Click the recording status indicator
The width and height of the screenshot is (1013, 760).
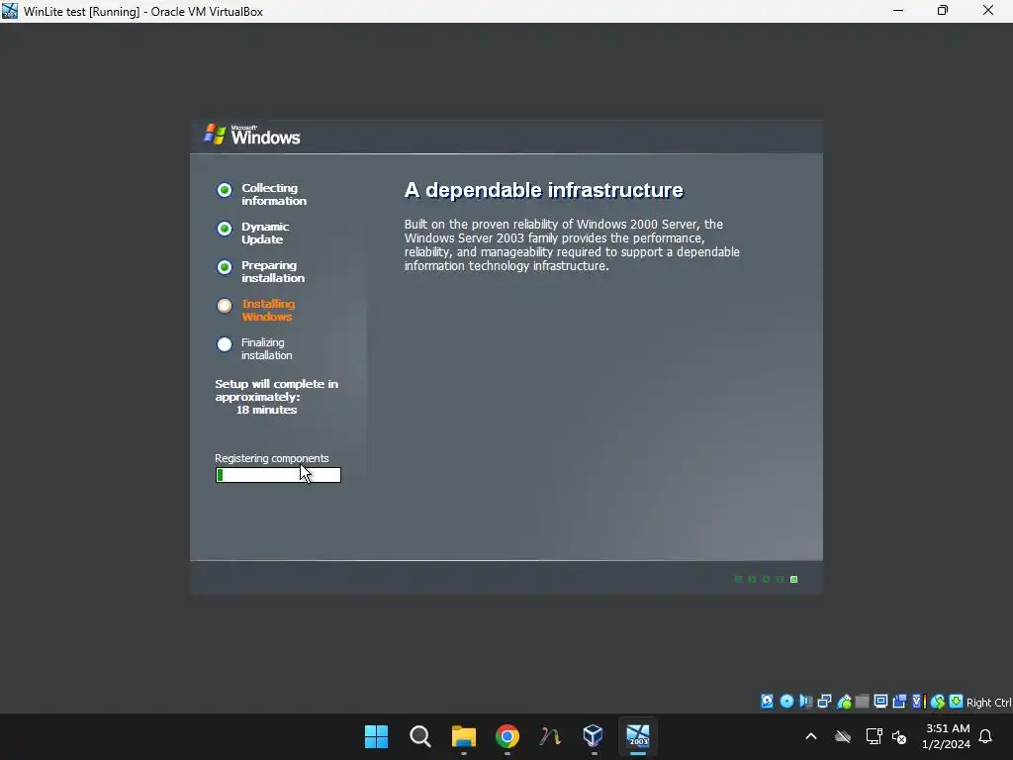pos(898,702)
